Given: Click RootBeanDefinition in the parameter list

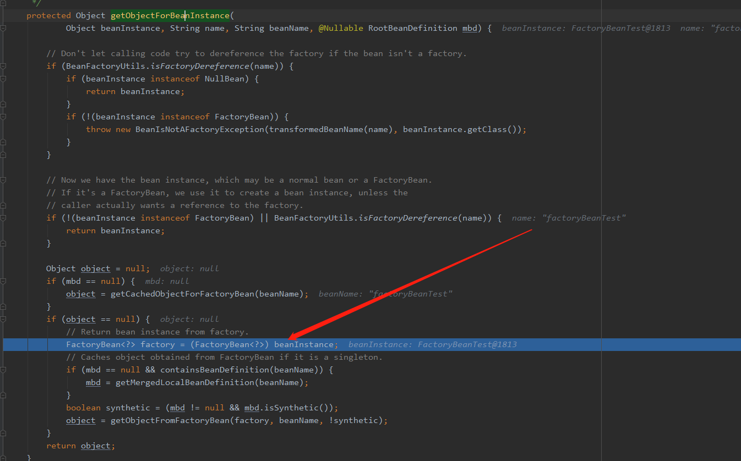Looking at the screenshot, I should coord(413,28).
